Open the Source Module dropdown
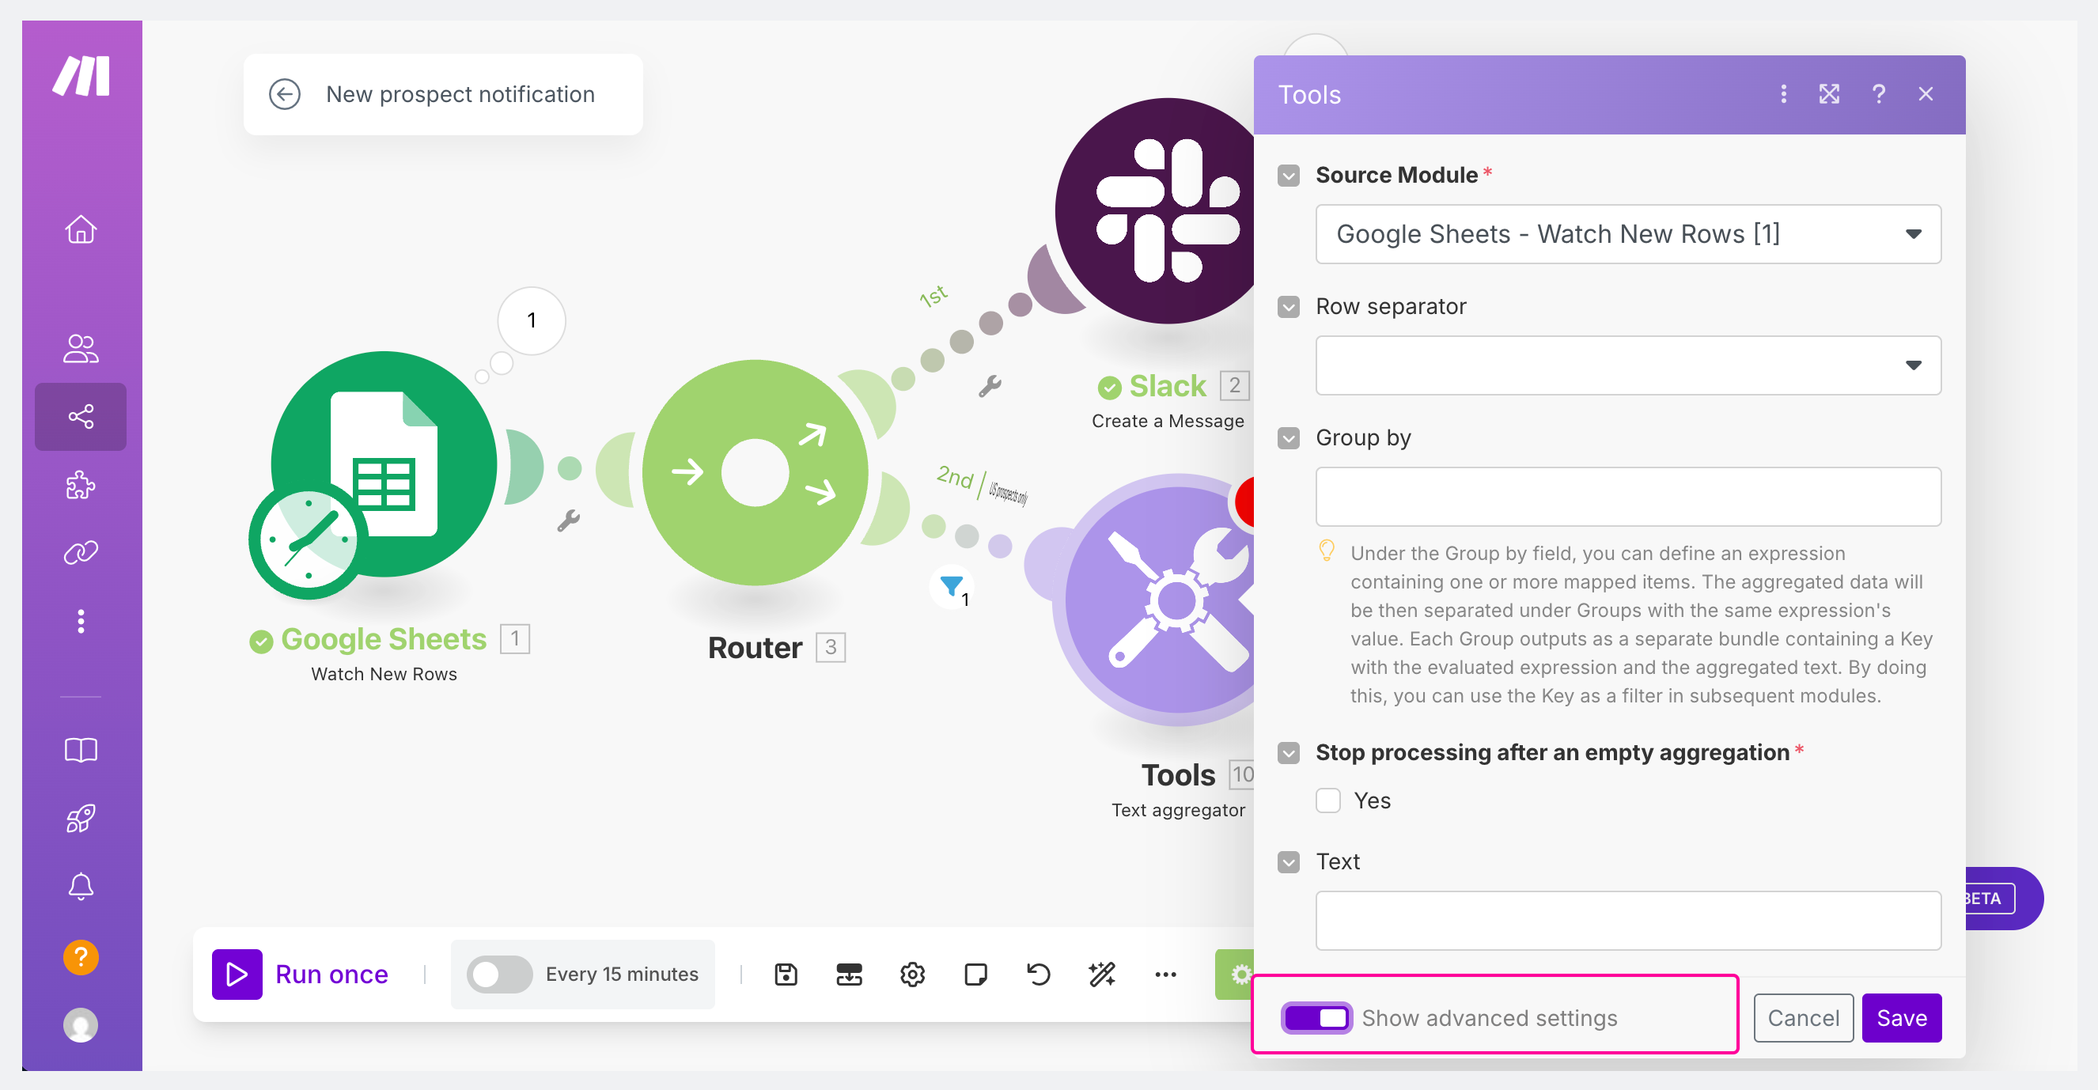The height and width of the screenshot is (1090, 2098). pos(1628,234)
